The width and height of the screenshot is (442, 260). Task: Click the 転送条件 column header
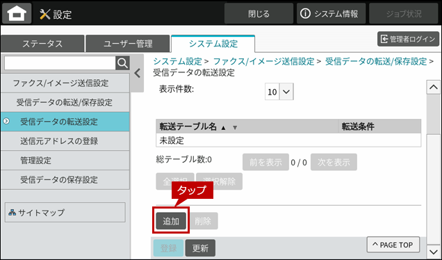[379, 127]
